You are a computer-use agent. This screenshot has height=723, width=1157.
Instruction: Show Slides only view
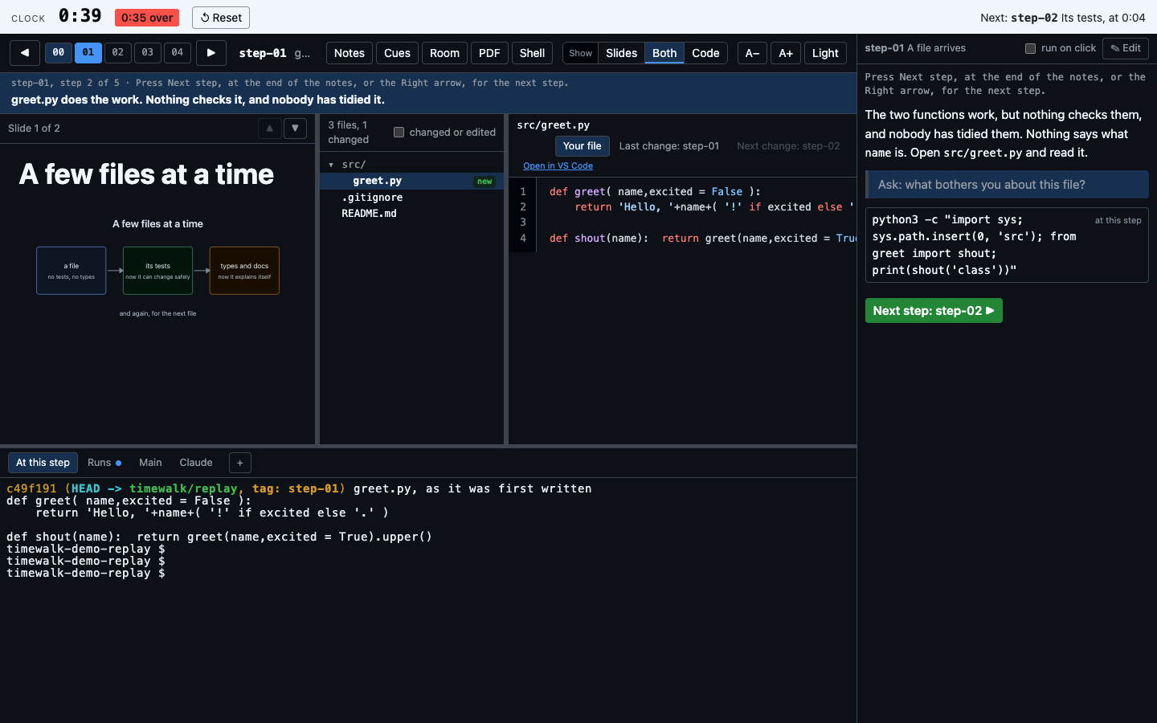click(x=621, y=53)
